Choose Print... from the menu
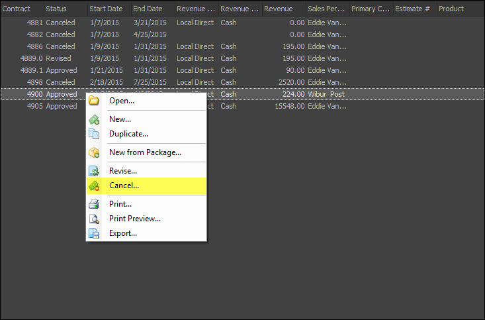The height and width of the screenshot is (320, 485). [146, 204]
